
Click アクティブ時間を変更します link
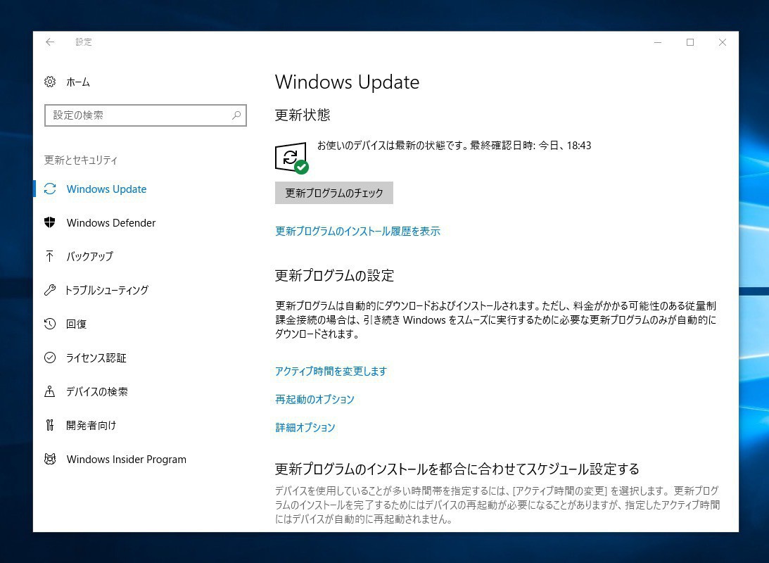tap(331, 372)
